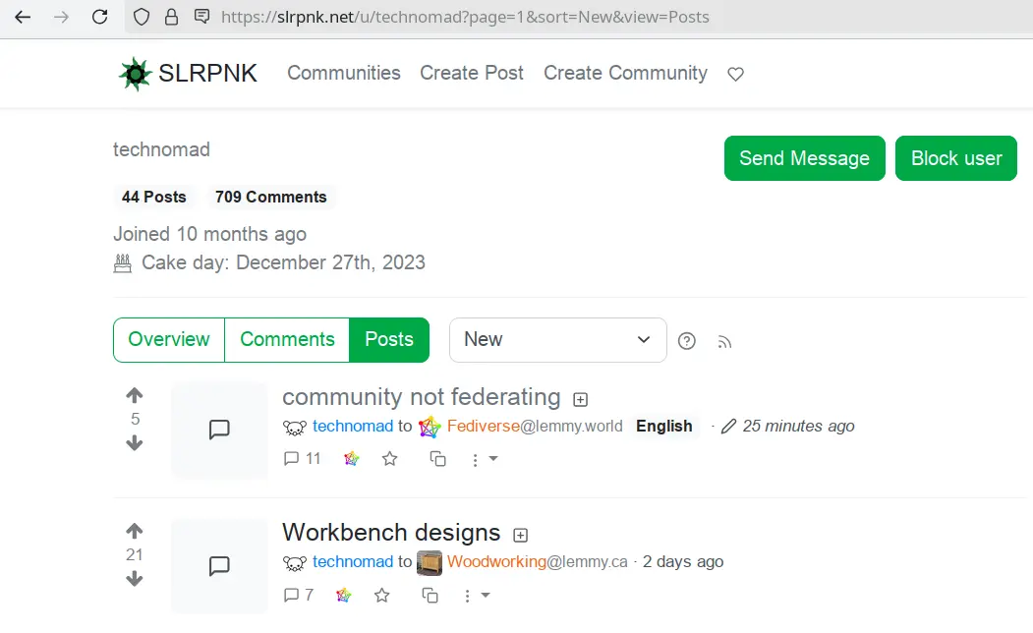
Task: Open the Communities navigation link
Action: 343,73
